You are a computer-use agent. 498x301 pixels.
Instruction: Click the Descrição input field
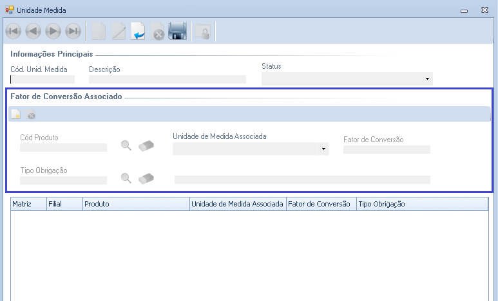tap(168, 79)
